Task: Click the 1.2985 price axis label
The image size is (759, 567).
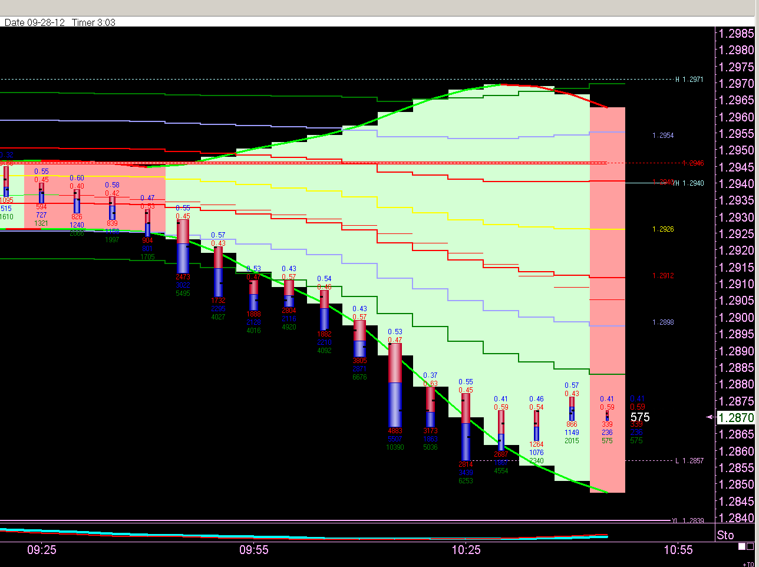Action: (x=737, y=34)
